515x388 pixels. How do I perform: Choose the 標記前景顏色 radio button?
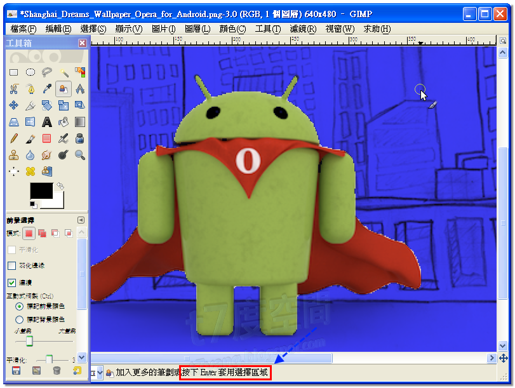20,306
